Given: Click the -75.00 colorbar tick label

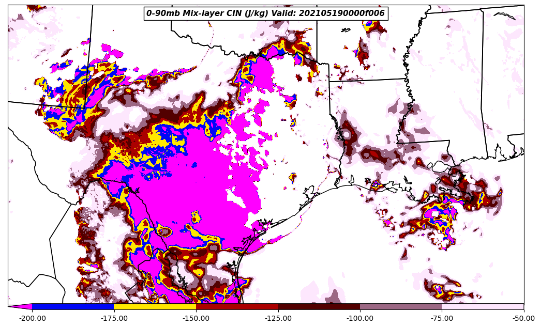Looking at the screenshot, I should (442, 318).
